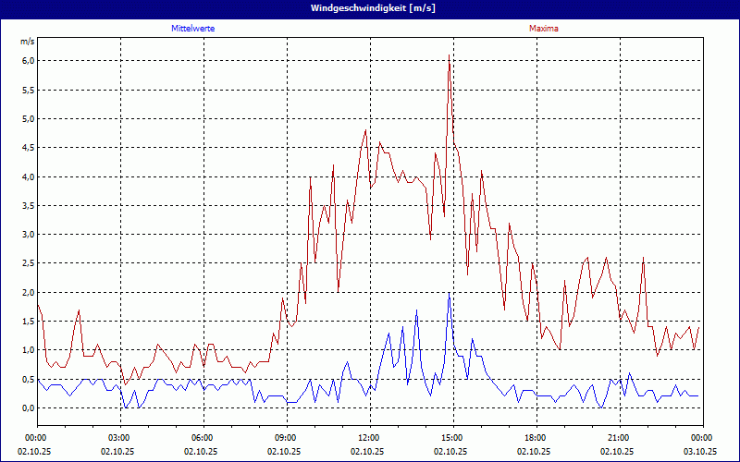Click the 21:00 time axis label
The height and width of the screenshot is (462, 740).
click(x=618, y=438)
